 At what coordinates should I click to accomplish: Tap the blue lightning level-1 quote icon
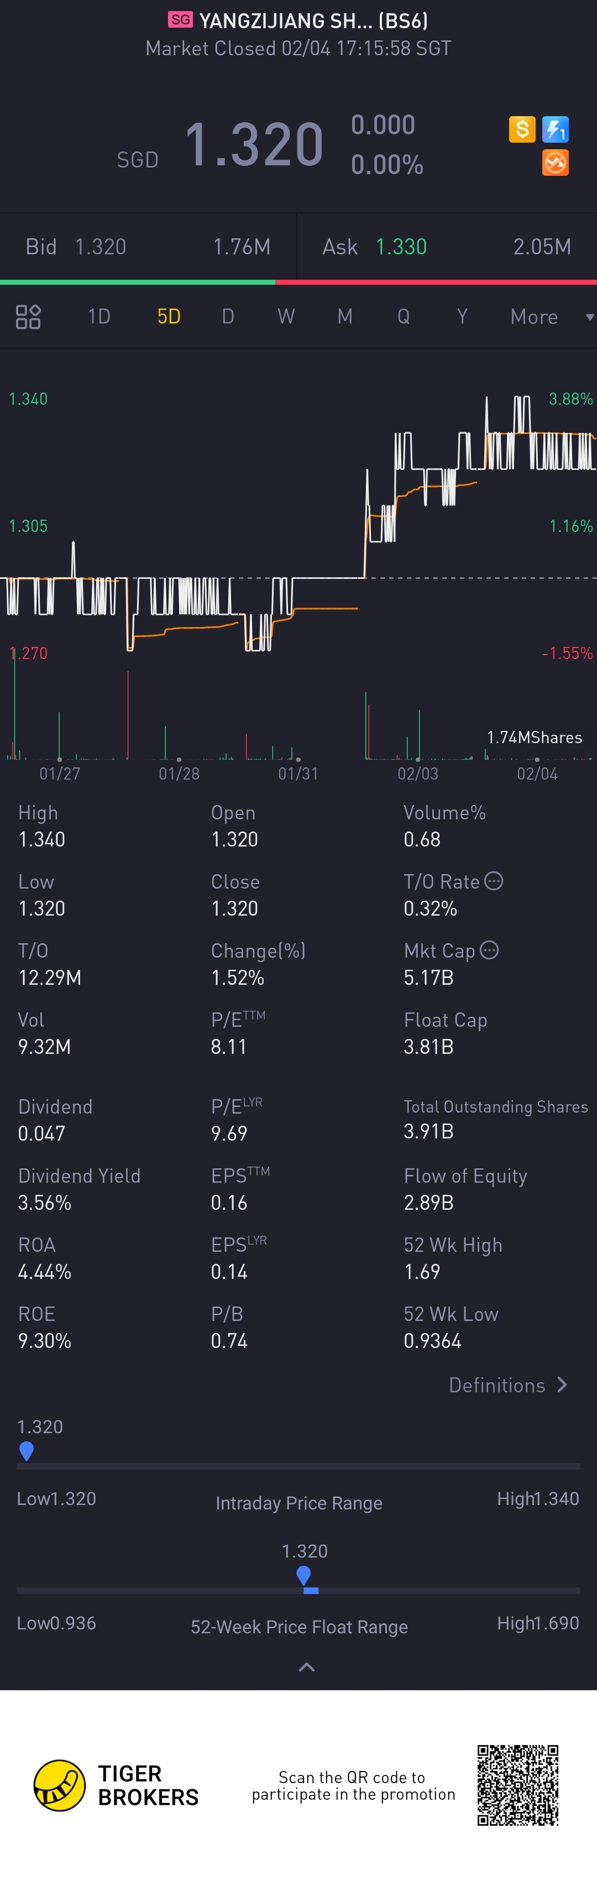click(556, 130)
